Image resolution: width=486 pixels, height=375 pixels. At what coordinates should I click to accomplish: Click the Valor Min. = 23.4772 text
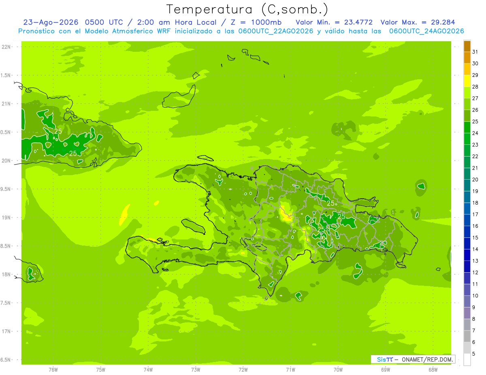334,22
